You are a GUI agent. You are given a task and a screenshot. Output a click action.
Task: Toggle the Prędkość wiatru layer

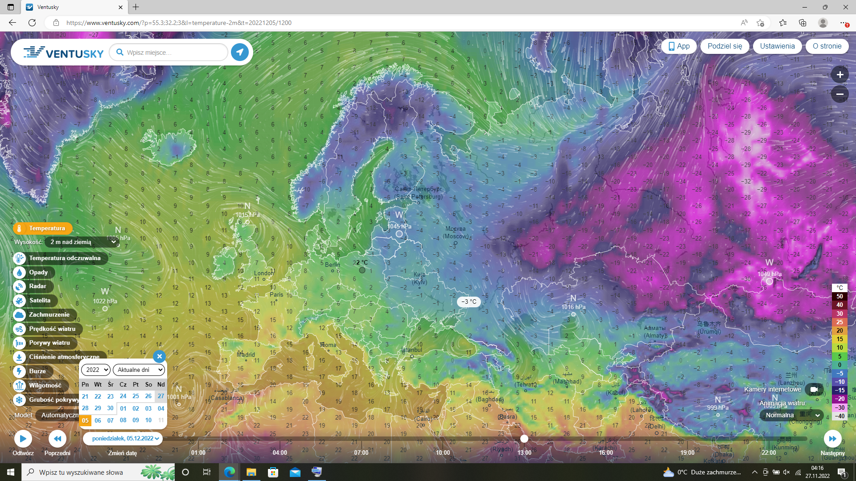pos(52,329)
